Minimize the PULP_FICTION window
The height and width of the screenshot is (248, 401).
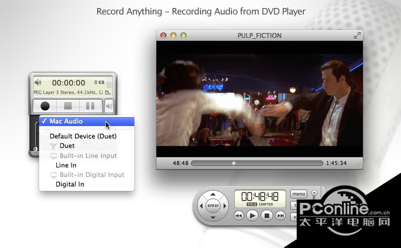174,35
